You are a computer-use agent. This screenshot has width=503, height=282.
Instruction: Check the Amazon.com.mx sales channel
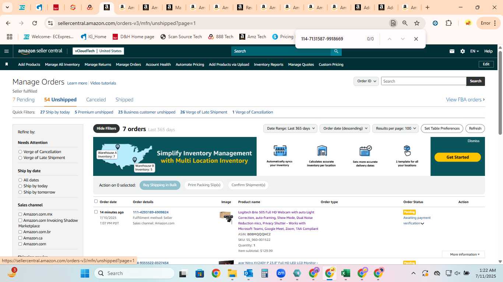[20, 214]
